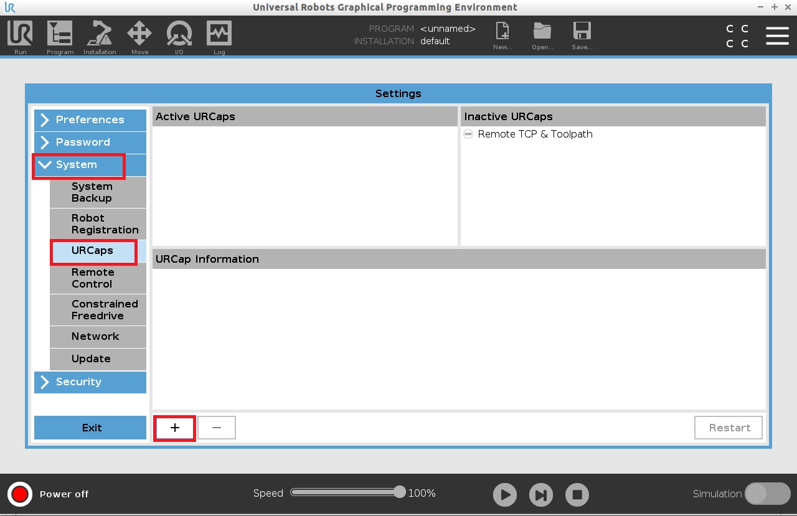
Task: Collapse the System section
Action: point(90,165)
